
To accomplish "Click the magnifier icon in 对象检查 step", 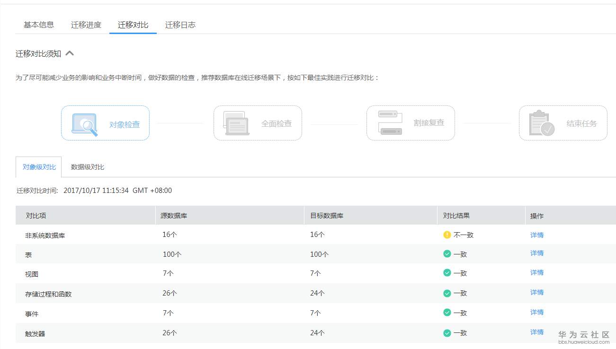I will coord(85,124).
